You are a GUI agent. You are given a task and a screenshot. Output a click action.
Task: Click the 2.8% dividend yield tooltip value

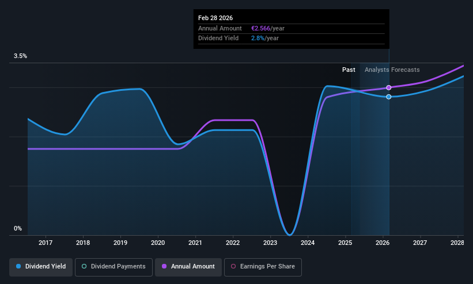coord(258,39)
